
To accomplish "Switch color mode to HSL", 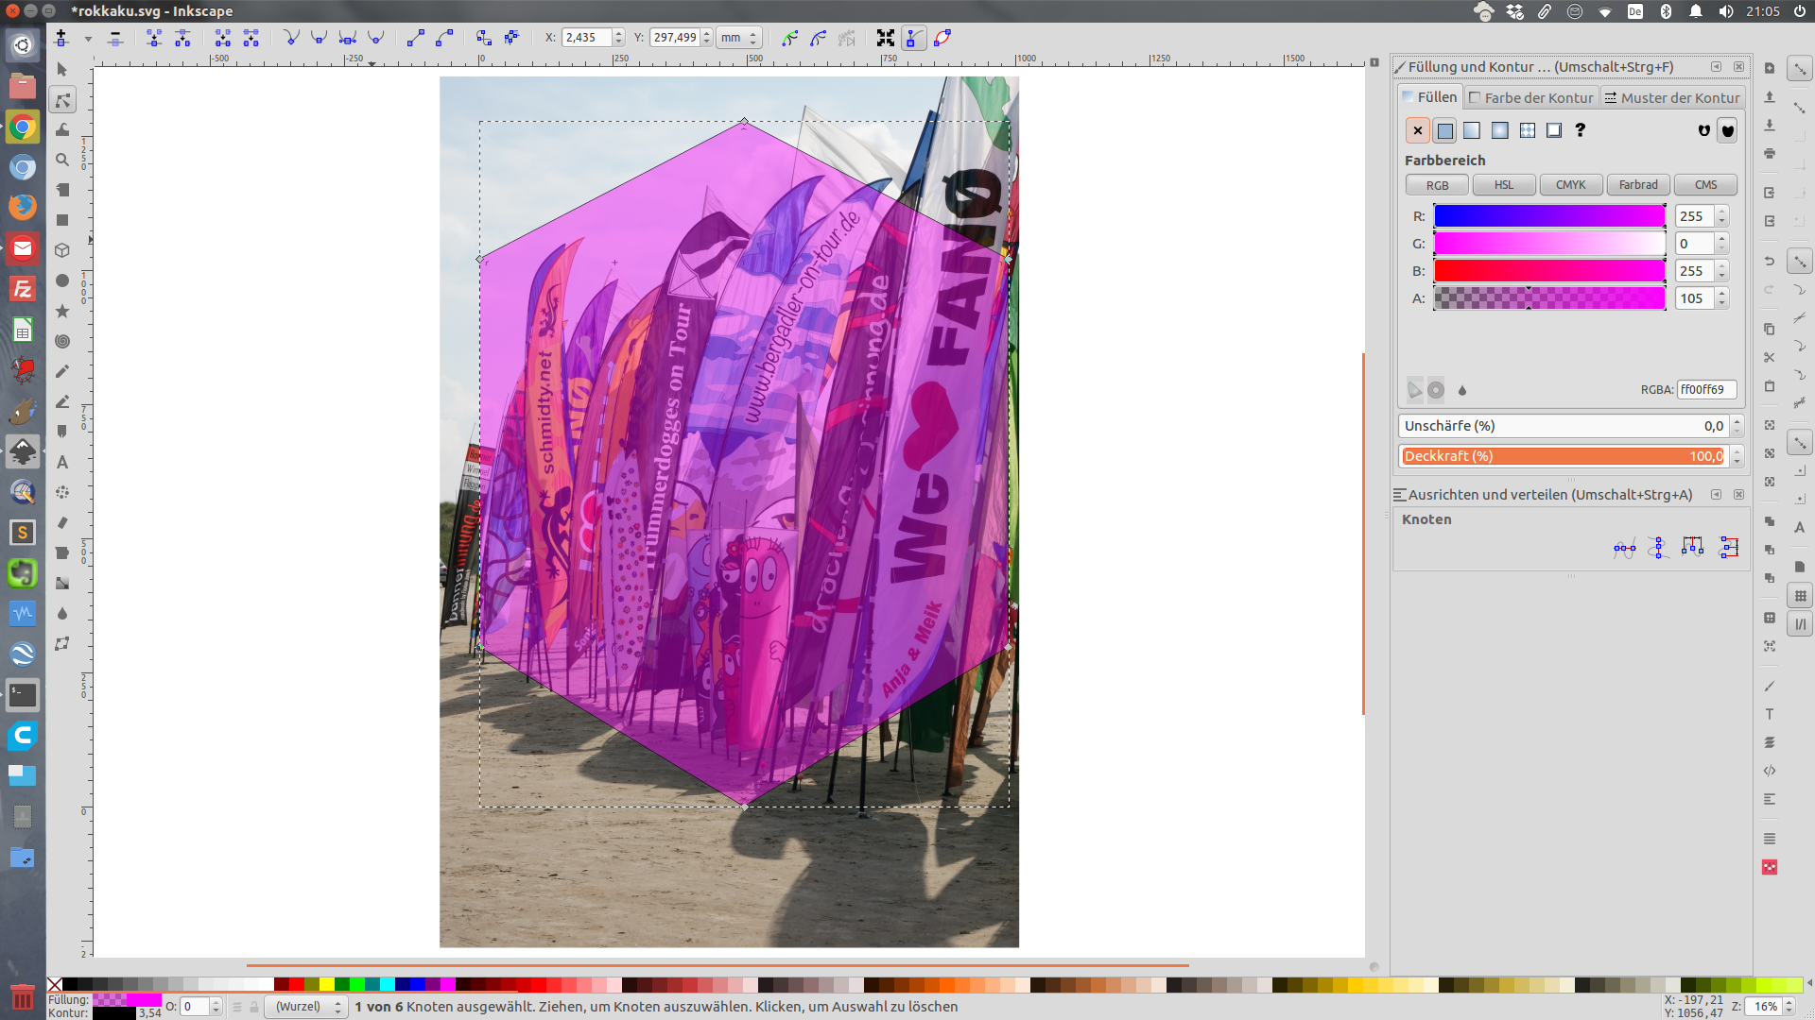I will [1503, 185].
